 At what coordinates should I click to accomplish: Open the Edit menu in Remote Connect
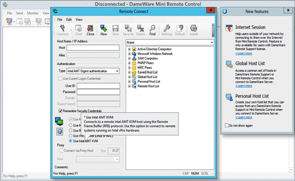(69, 19)
